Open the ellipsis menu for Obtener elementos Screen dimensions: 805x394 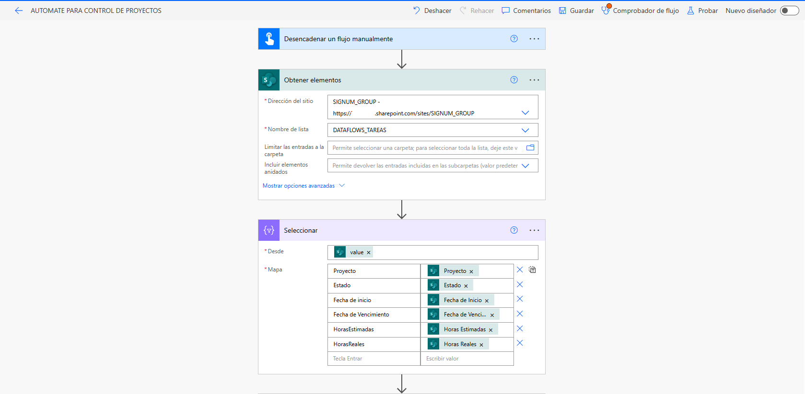tap(534, 80)
